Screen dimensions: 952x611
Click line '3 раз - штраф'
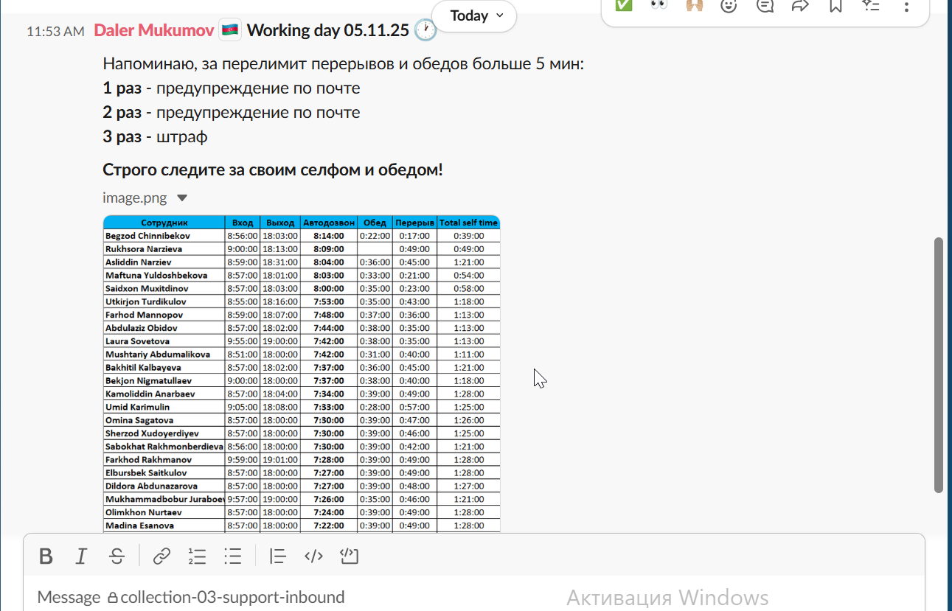155,137
